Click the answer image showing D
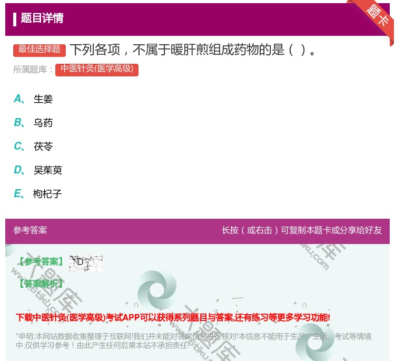The width and height of the screenshot is (395, 361). pos(86,263)
